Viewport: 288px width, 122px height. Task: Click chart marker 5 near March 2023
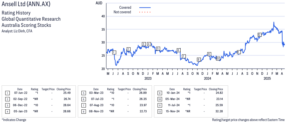158,49
